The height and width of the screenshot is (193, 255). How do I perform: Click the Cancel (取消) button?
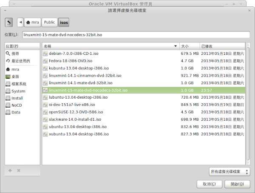tap(209, 184)
